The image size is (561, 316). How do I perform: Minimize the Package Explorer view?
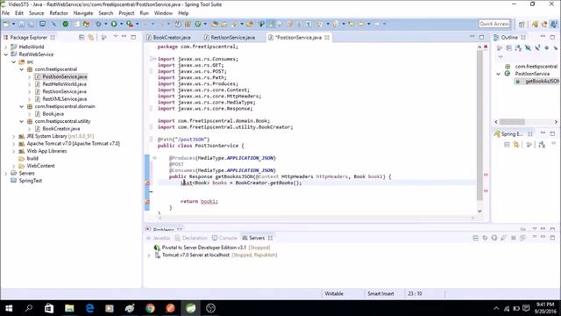(x=124, y=37)
